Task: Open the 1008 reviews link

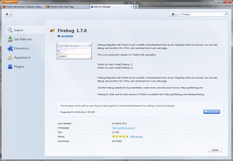Action: (136, 137)
